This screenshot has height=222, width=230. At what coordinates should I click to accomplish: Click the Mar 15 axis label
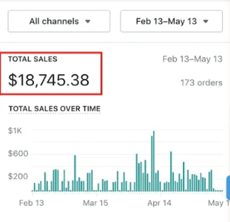pyautogui.click(x=96, y=203)
